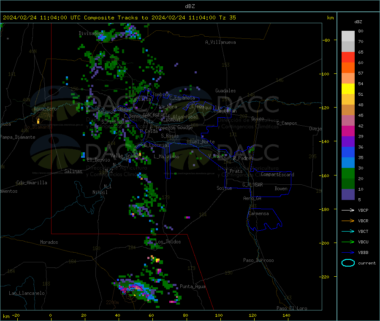Click the 'Bowen' map label
This screenshot has height=321, width=380.
tap(281, 189)
